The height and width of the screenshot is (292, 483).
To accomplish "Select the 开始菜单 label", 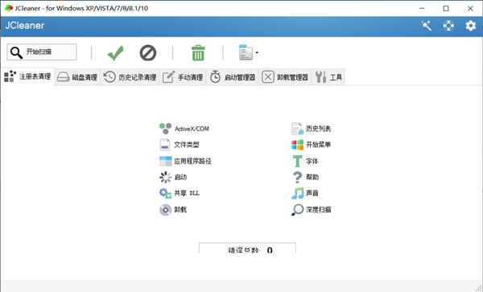I will pyautogui.click(x=319, y=145).
